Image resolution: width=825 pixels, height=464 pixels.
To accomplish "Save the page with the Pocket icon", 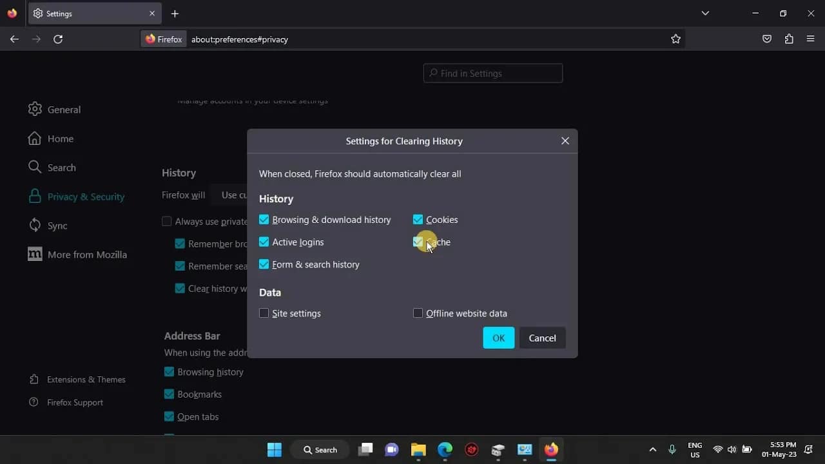I will (767, 39).
